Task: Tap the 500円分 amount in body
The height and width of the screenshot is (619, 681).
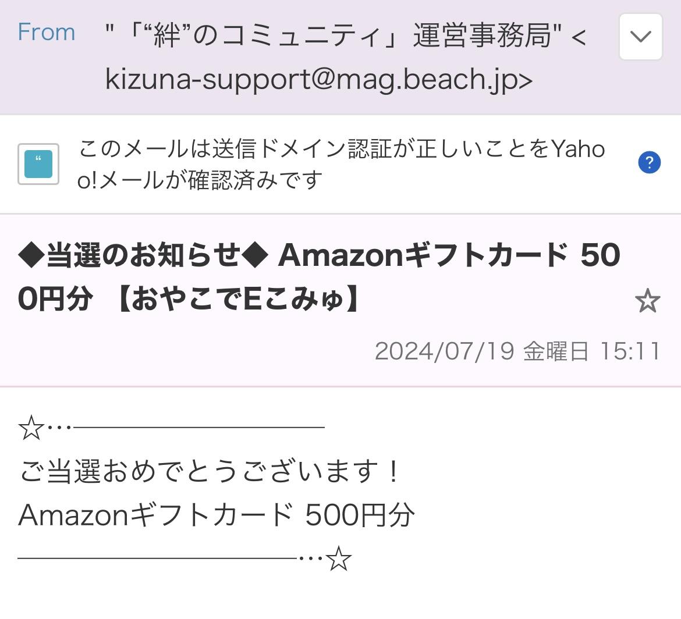Action: (360, 515)
